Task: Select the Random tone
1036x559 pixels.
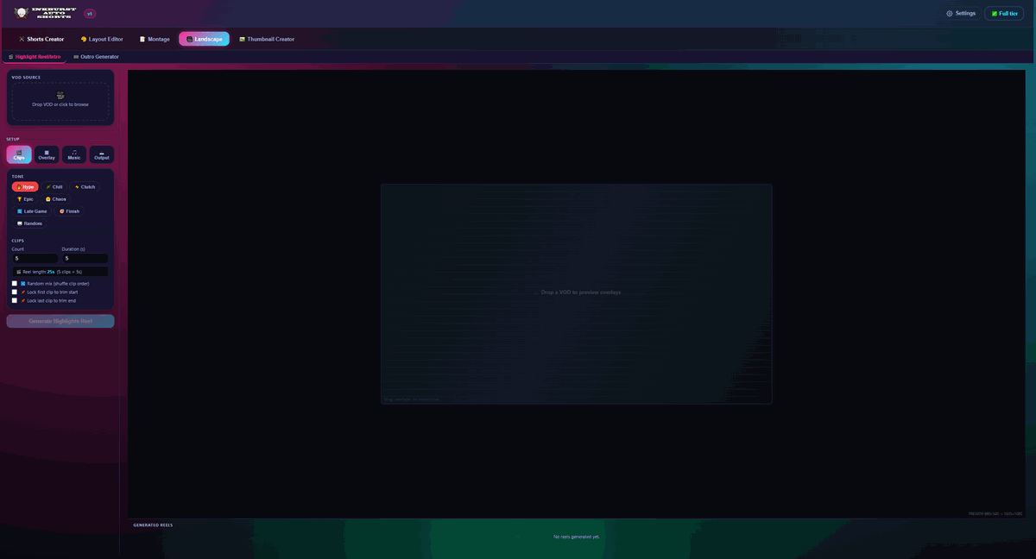Action: tap(29, 223)
